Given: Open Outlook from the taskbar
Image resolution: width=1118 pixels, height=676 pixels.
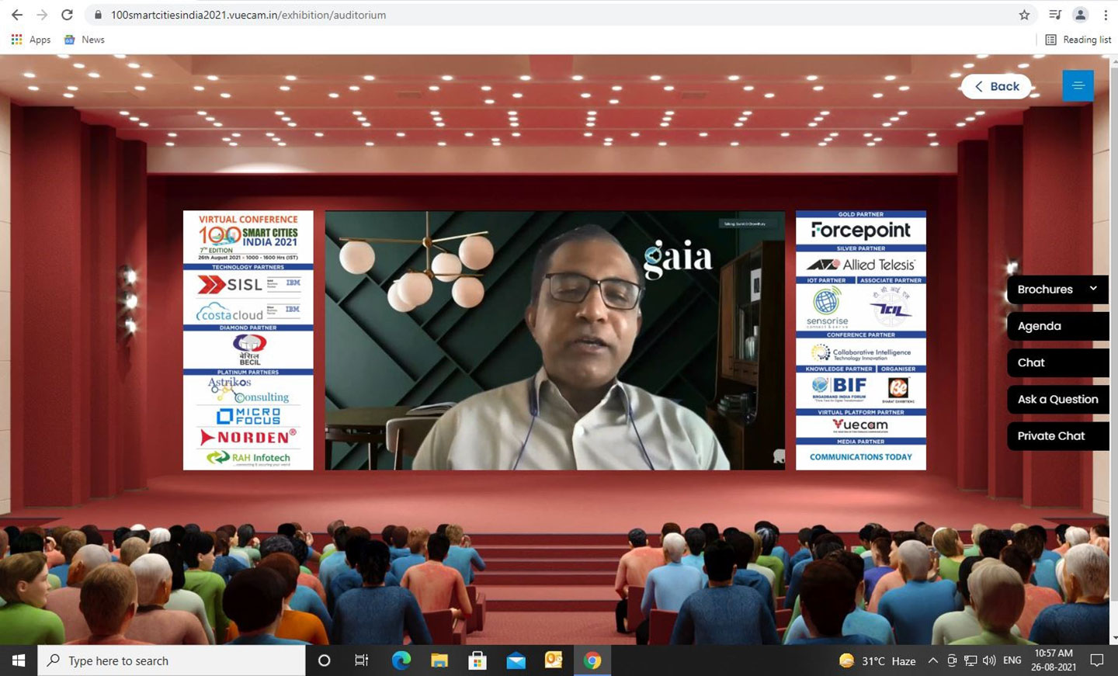Looking at the screenshot, I should (x=554, y=660).
